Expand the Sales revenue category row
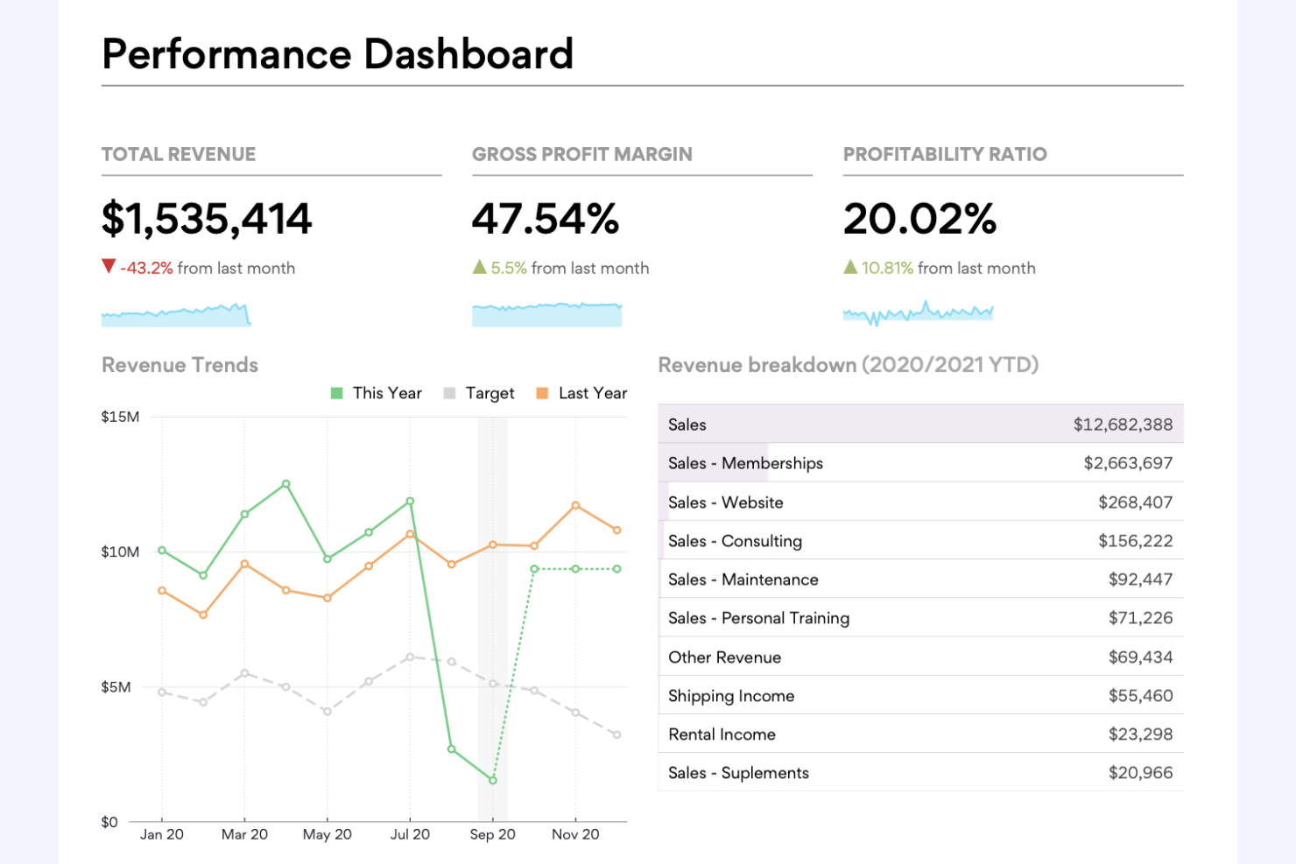Viewport: 1296px width, 864px height. coord(688,425)
